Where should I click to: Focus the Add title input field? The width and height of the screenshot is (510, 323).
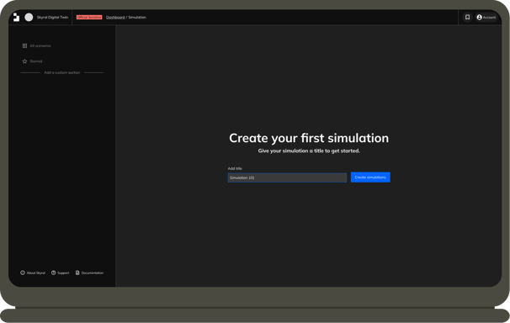(287, 177)
